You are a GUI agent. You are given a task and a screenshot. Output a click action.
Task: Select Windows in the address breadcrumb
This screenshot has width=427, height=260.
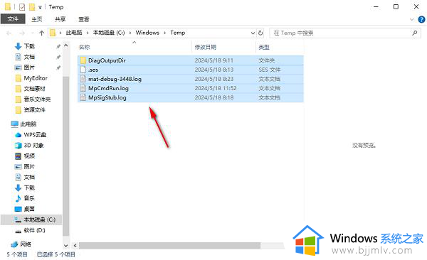tap(147, 33)
